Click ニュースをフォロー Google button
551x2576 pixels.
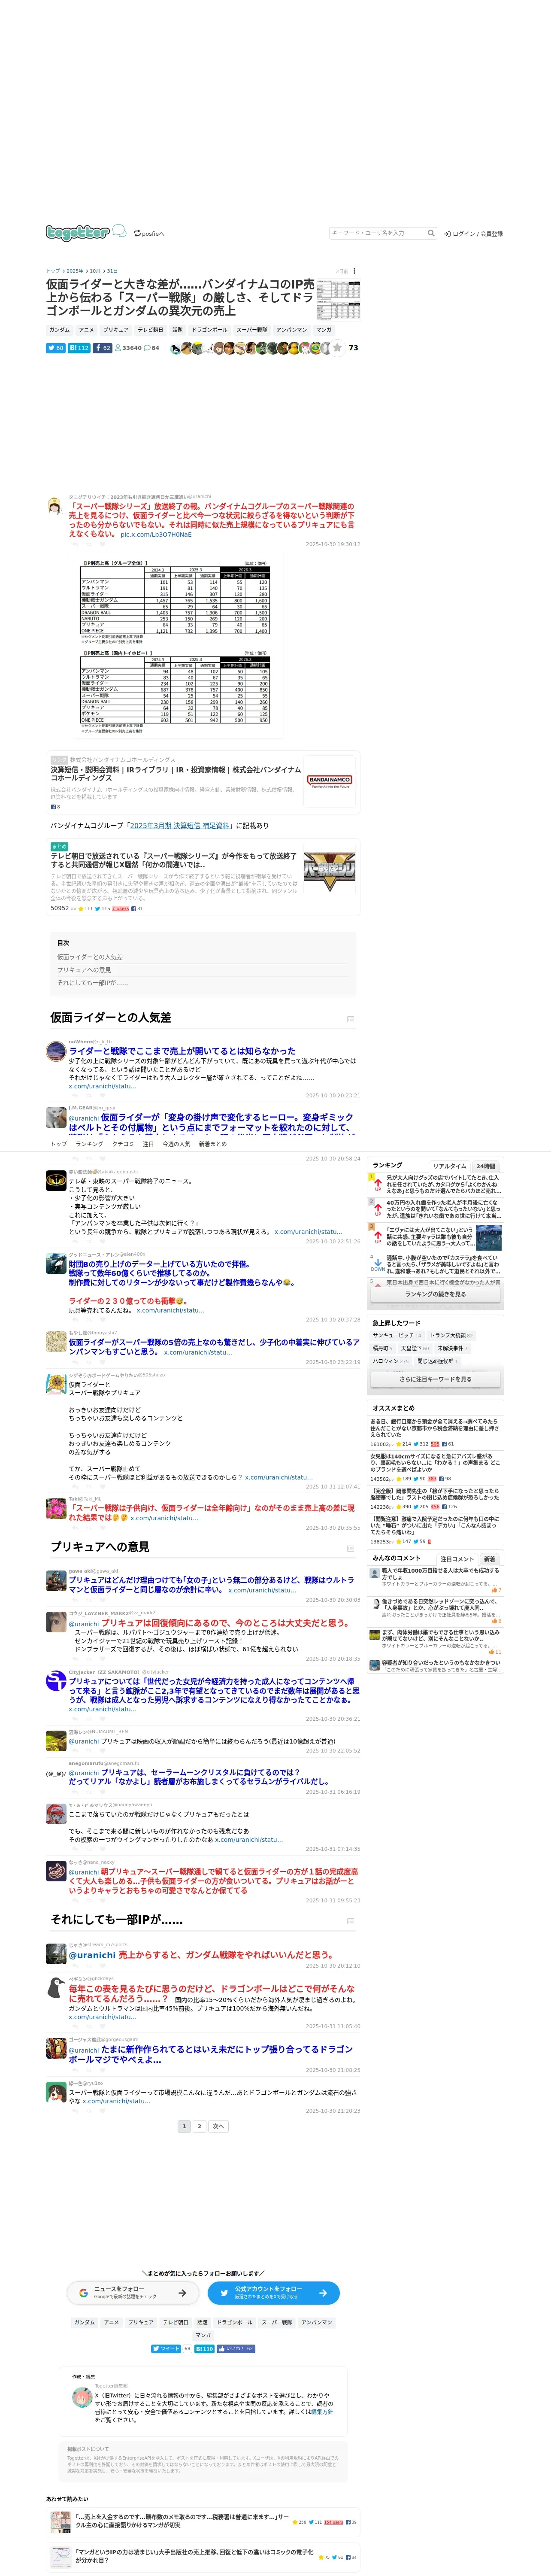[x=133, y=2292]
